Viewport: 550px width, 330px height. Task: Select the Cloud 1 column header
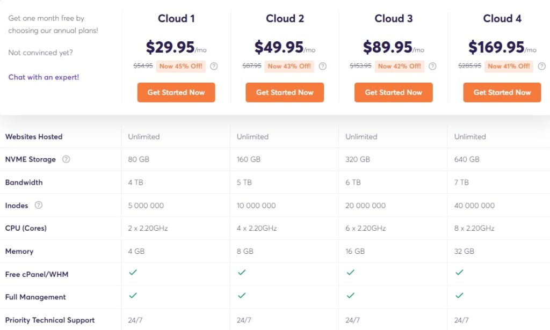tap(176, 18)
